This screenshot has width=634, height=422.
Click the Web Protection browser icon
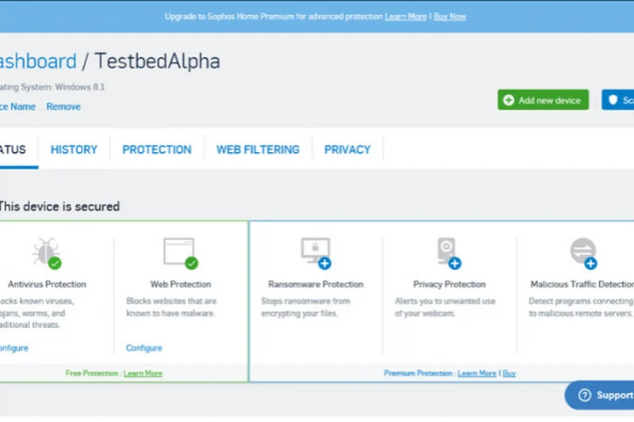tap(178, 252)
